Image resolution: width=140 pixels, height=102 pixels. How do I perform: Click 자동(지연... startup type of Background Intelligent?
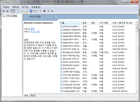(x=104, y=52)
